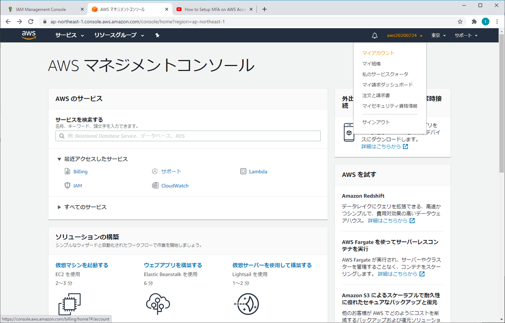Viewport: 505px width, 323px height.
Task: Open the CloudWatch link
Action: (x=175, y=186)
